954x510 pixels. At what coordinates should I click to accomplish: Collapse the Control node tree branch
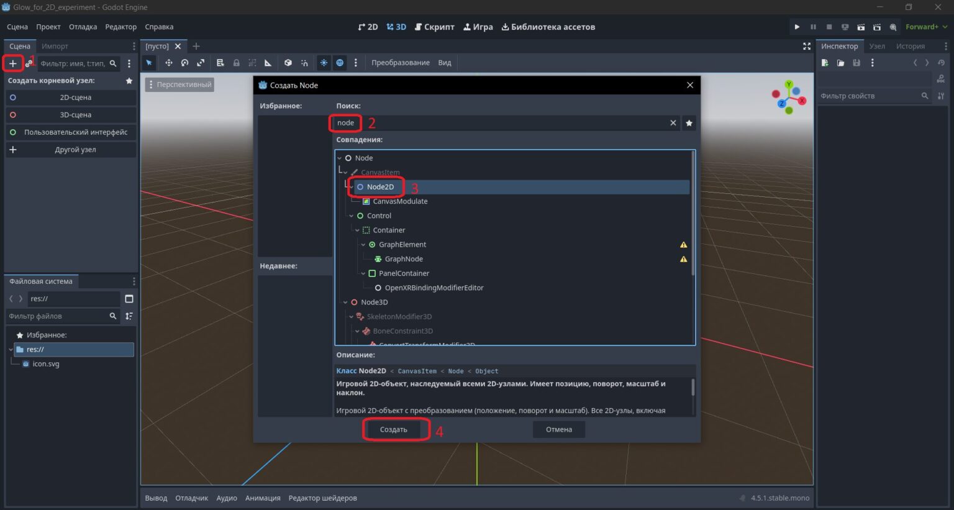pos(352,216)
